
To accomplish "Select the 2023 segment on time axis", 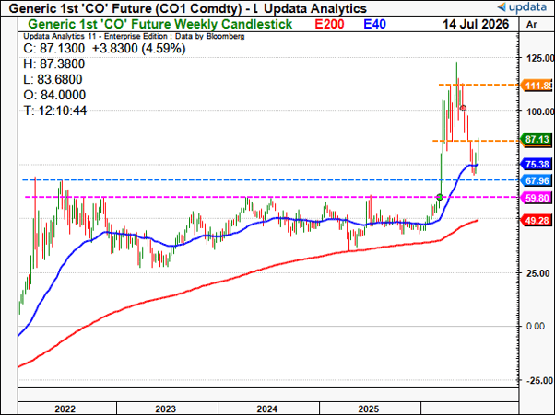I will [x=168, y=408].
